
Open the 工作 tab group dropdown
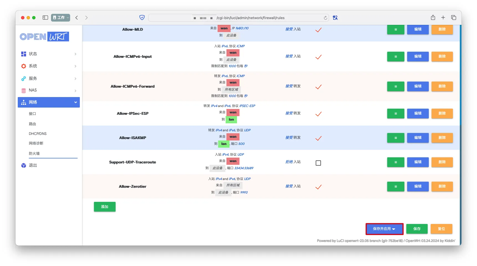pos(60,18)
